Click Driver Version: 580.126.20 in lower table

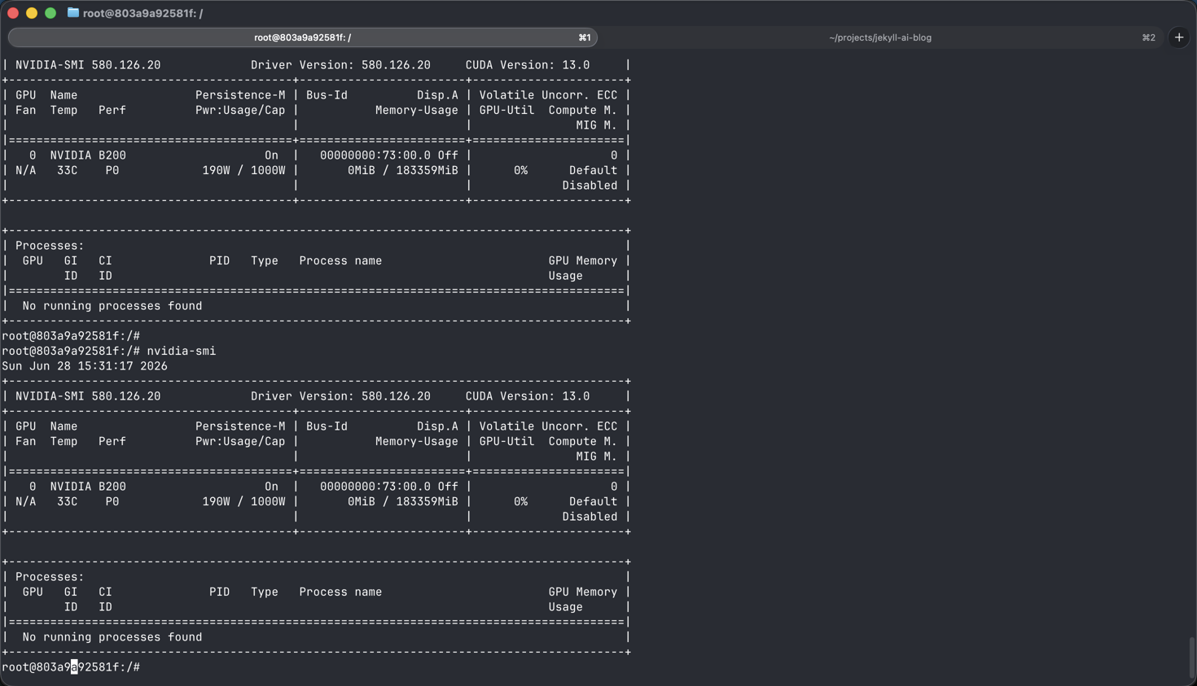tap(340, 396)
